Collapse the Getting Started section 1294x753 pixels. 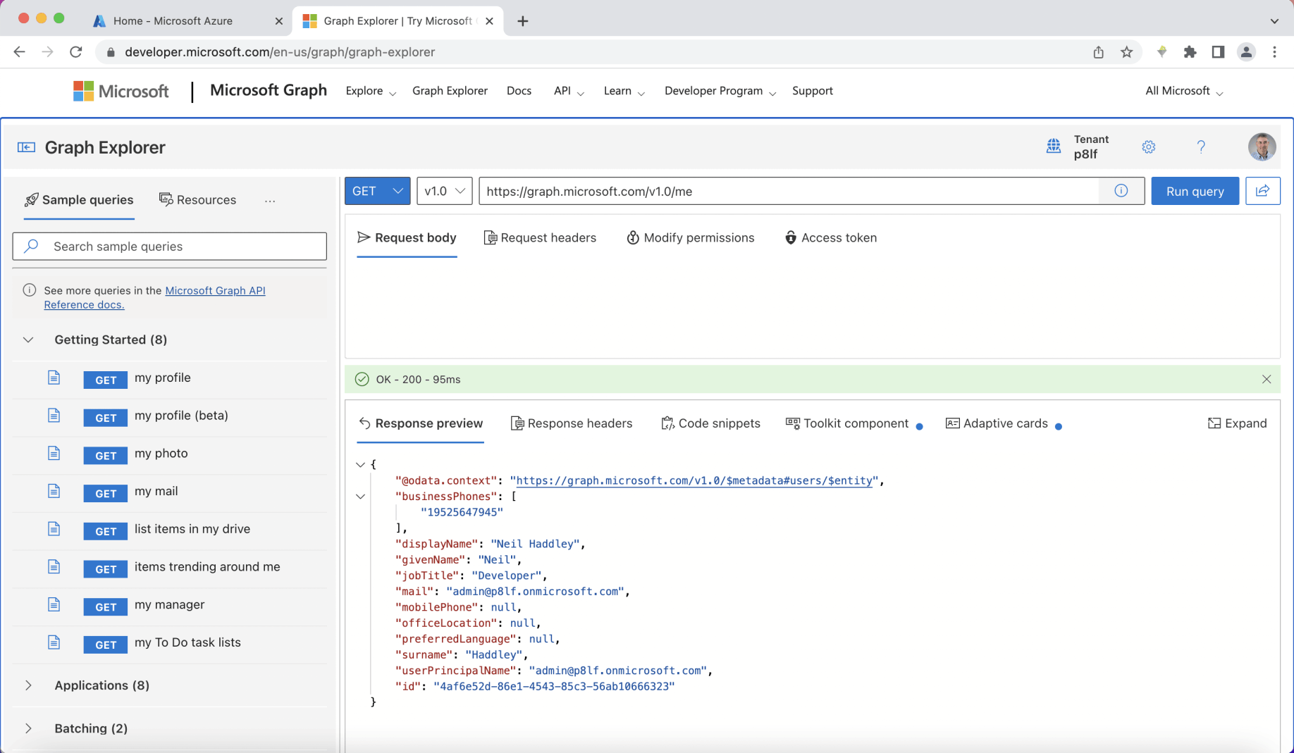pos(28,340)
